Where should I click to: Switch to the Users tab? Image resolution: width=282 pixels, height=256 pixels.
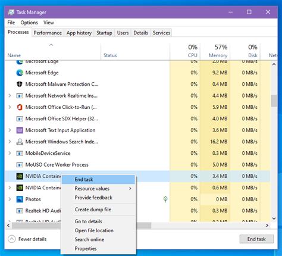coord(123,33)
